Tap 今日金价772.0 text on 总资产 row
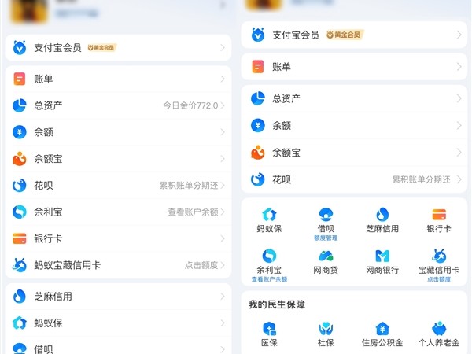This screenshot has width=472, height=354. [x=190, y=105]
